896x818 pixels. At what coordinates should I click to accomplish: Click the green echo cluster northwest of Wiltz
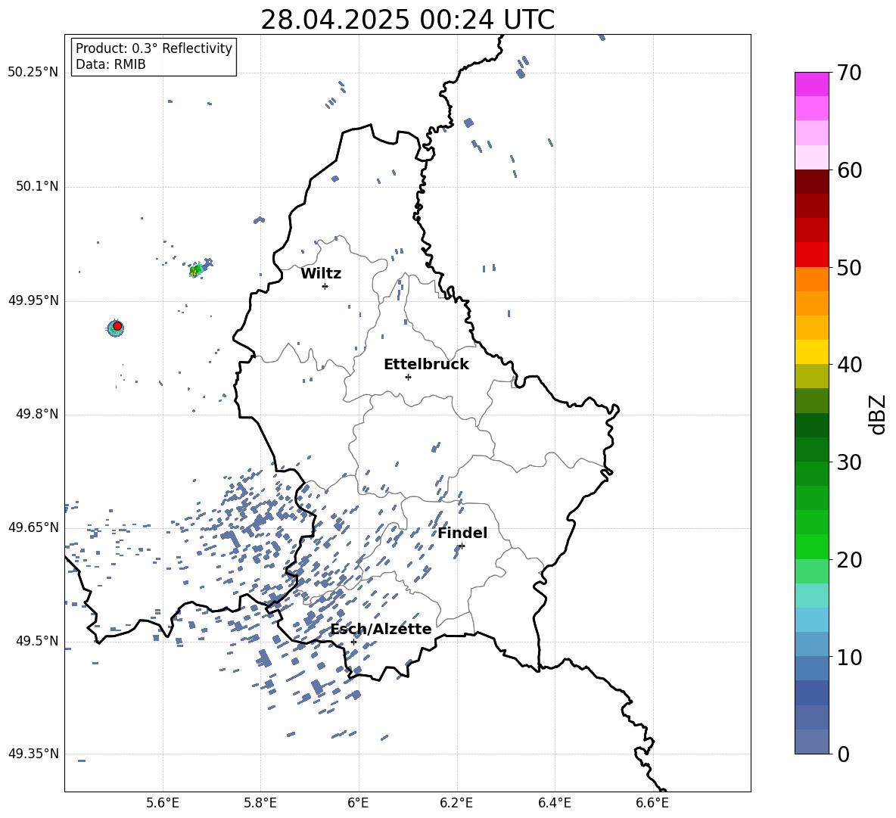197,269
